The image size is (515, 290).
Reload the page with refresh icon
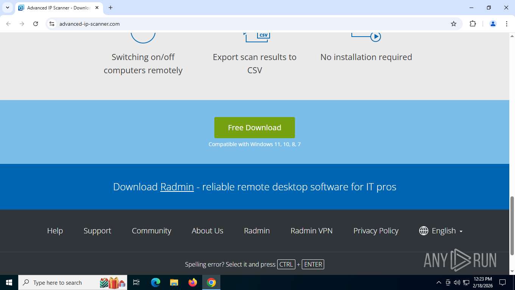point(36,24)
